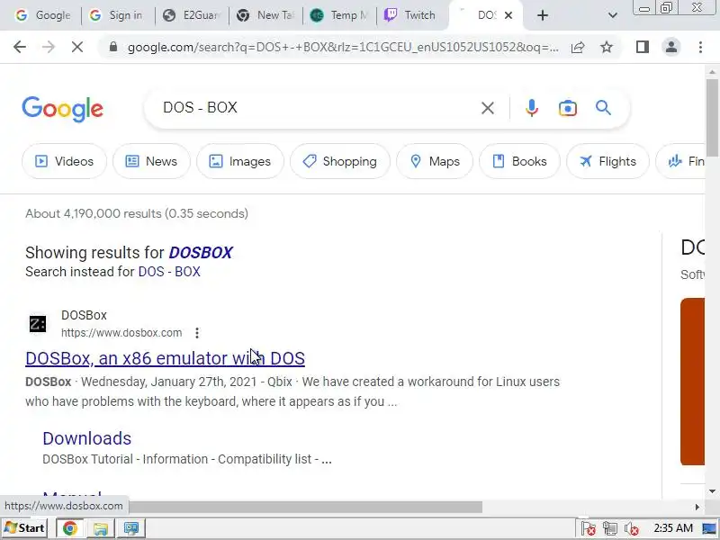This screenshot has width=720, height=540.
Task: Stop page loading with the X button
Action: coord(77,47)
